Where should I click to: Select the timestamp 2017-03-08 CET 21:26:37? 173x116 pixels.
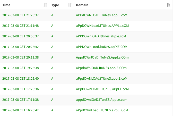point(21,15)
